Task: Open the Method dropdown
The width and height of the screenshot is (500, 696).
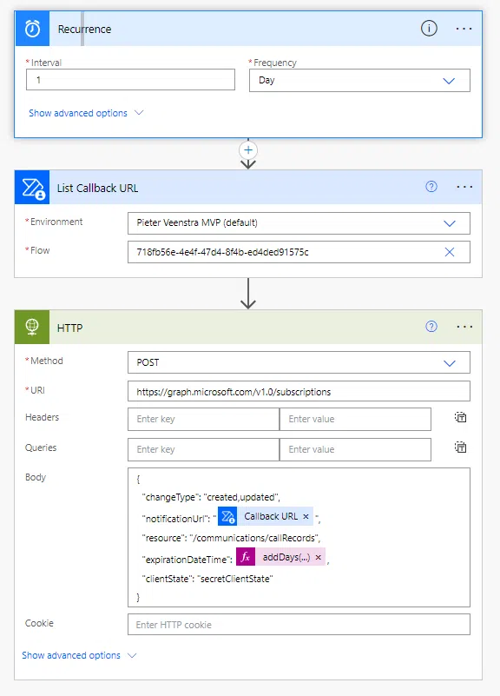Action: 299,362
